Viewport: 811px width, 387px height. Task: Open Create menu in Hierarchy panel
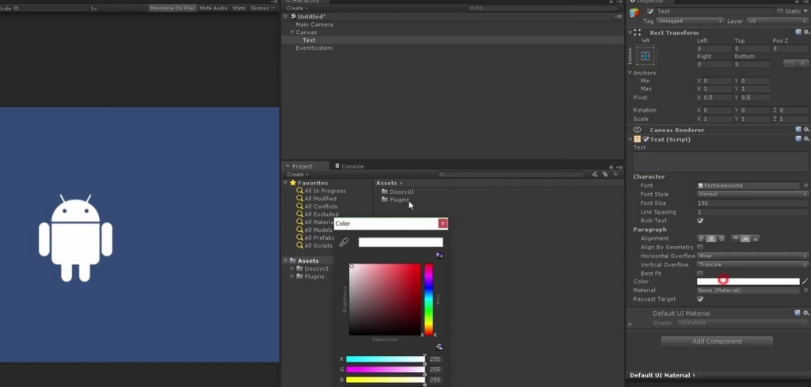(298, 8)
